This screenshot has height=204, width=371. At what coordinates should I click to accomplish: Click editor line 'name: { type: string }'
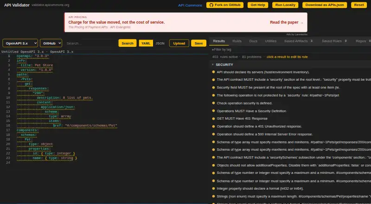click(55, 158)
